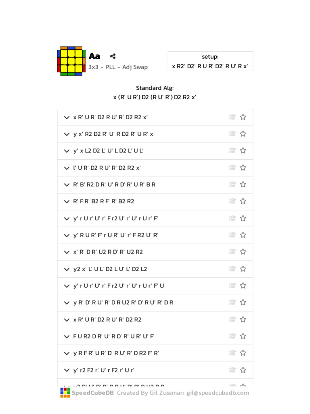The height and width of the screenshot is (414, 310).
Task: Toggle favorite star for y2 x' L' U L' algorithm
Action: pyautogui.click(x=243, y=269)
